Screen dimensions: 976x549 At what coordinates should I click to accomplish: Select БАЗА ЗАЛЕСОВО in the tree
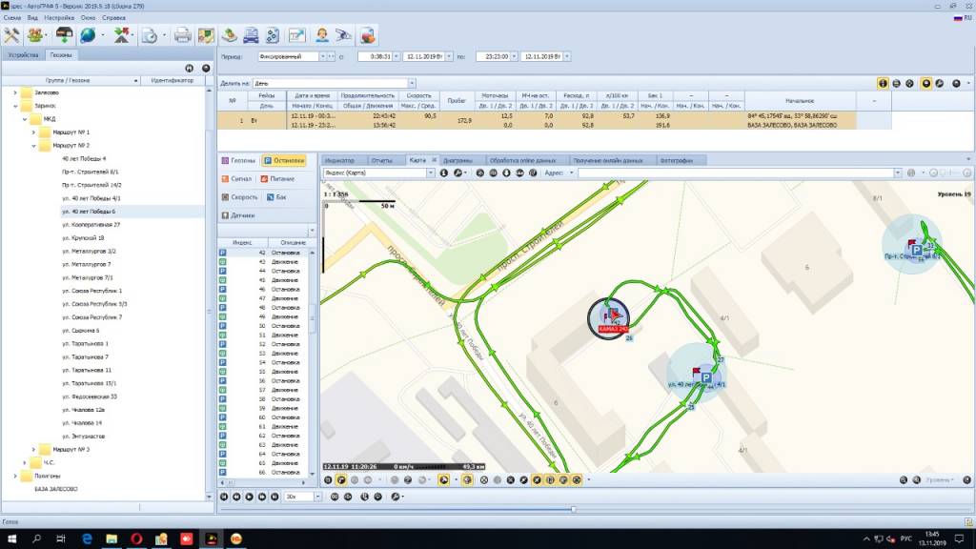click(56, 489)
